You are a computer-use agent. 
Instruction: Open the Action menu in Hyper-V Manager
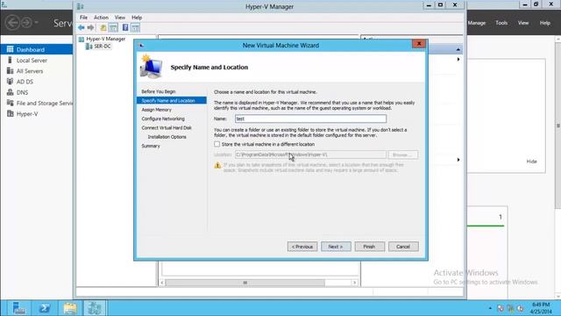(101, 18)
